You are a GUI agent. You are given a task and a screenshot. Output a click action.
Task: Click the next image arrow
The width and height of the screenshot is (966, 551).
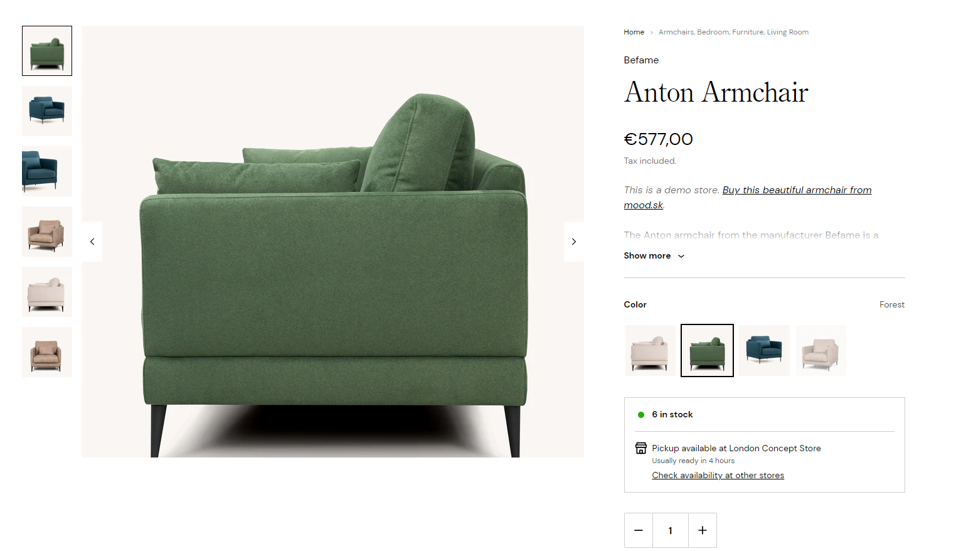pos(573,242)
